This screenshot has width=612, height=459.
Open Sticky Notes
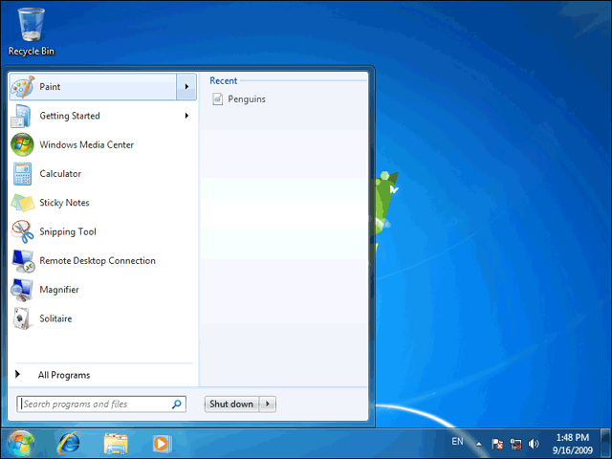coord(102,203)
